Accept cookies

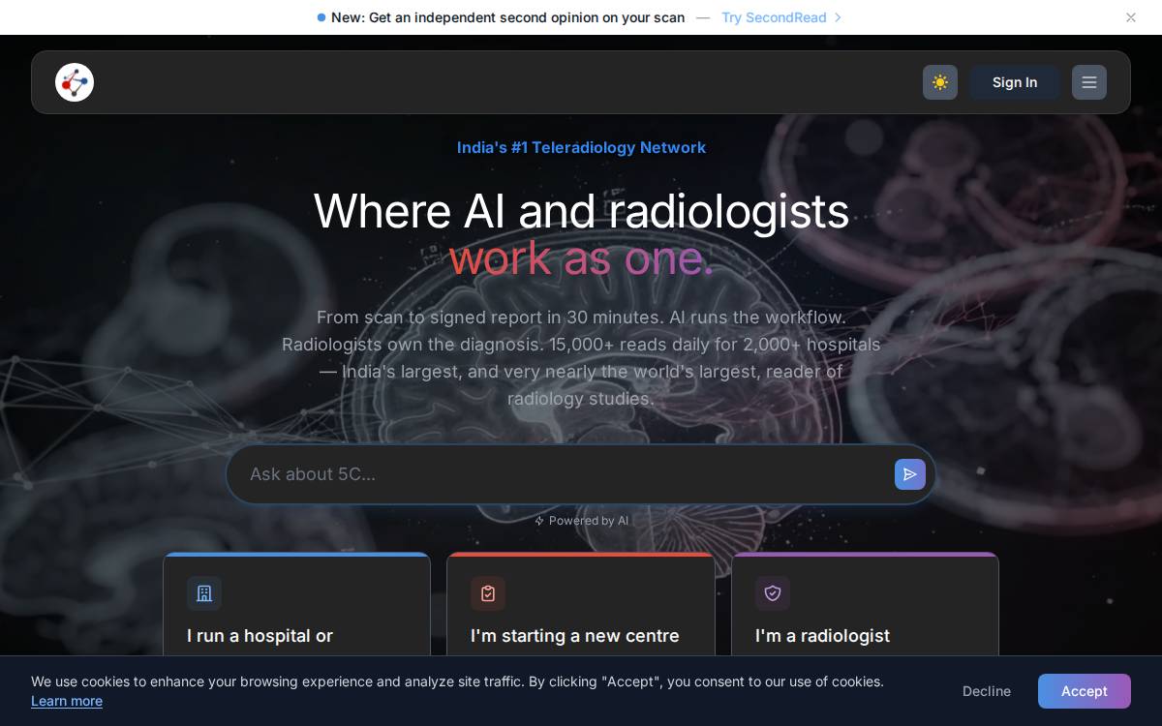click(x=1085, y=691)
